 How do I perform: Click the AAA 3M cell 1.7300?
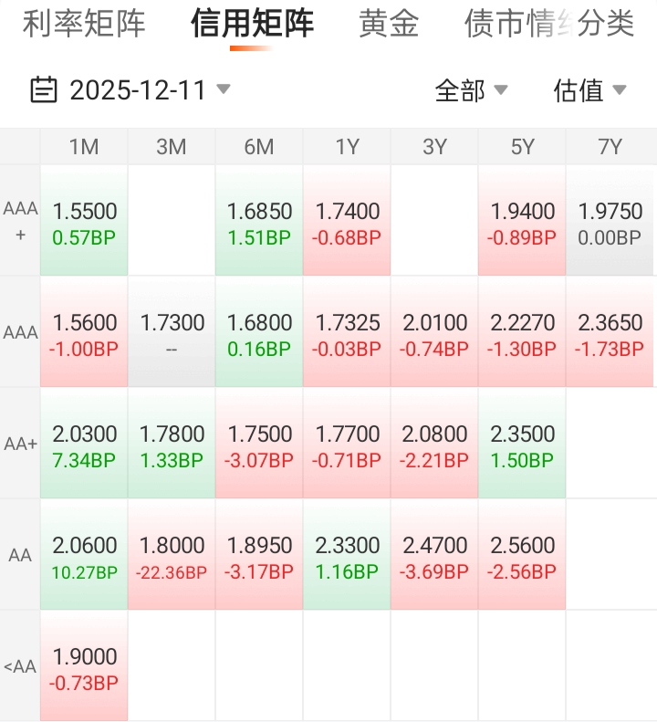pyautogui.click(x=172, y=332)
